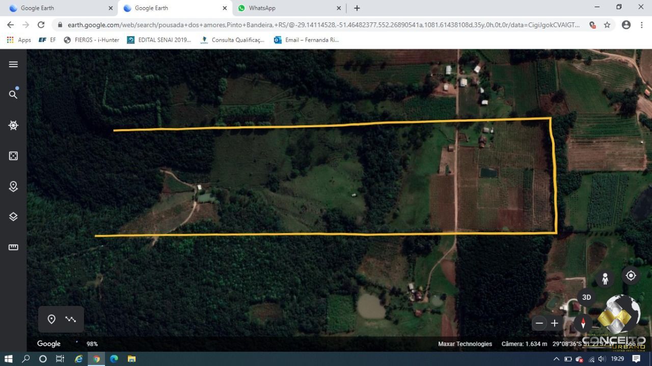The height and width of the screenshot is (366, 652).
Task: Reset orientation with the compass icon
Action: pos(583,324)
